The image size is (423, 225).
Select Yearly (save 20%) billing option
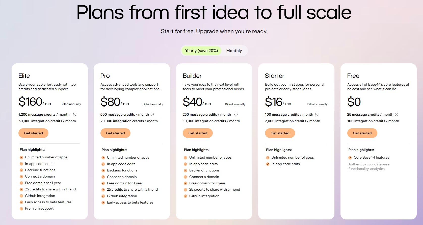[201, 51]
